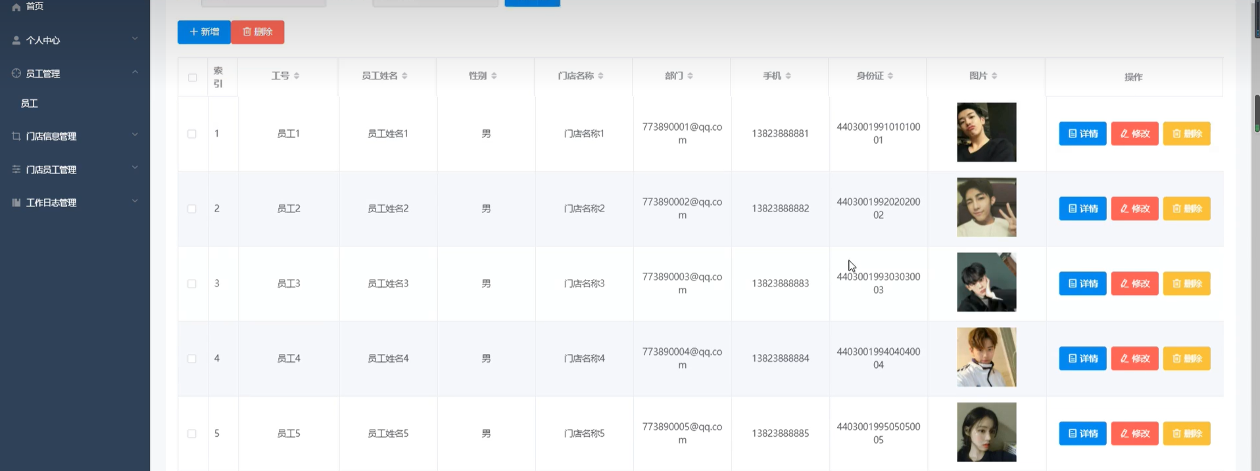Click yellow 删除 for 员工5
Screen dimensions: 1260x471
point(1187,433)
